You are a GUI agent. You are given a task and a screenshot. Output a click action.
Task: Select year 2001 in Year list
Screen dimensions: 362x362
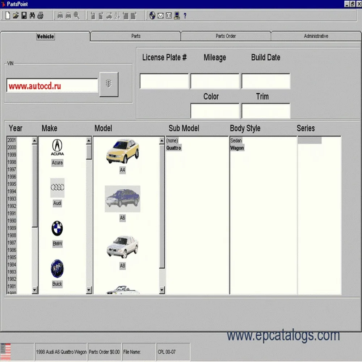pos(12,140)
